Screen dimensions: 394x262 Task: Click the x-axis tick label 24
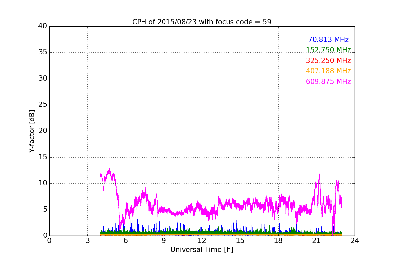[x=355, y=241]
